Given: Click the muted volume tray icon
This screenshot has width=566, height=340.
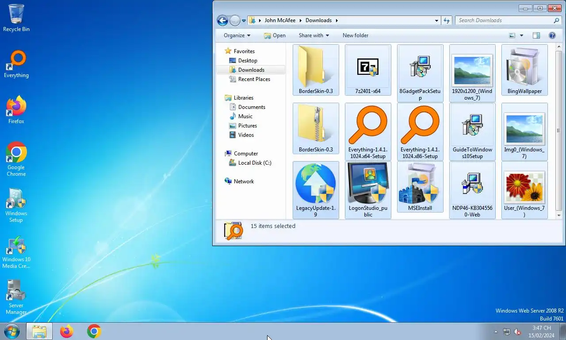Looking at the screenshot, I should coord(517,332).
